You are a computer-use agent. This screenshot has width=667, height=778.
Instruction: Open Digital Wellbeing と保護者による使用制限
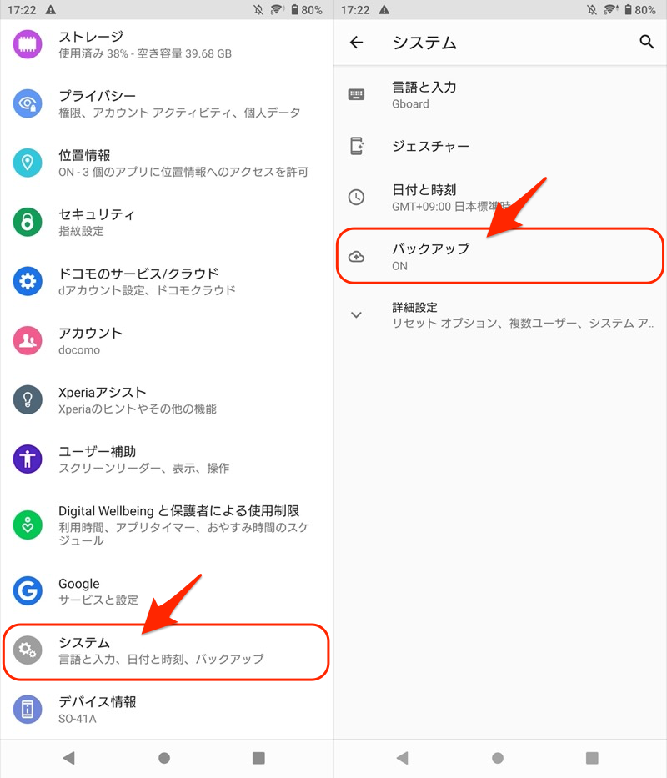[166, 525]
